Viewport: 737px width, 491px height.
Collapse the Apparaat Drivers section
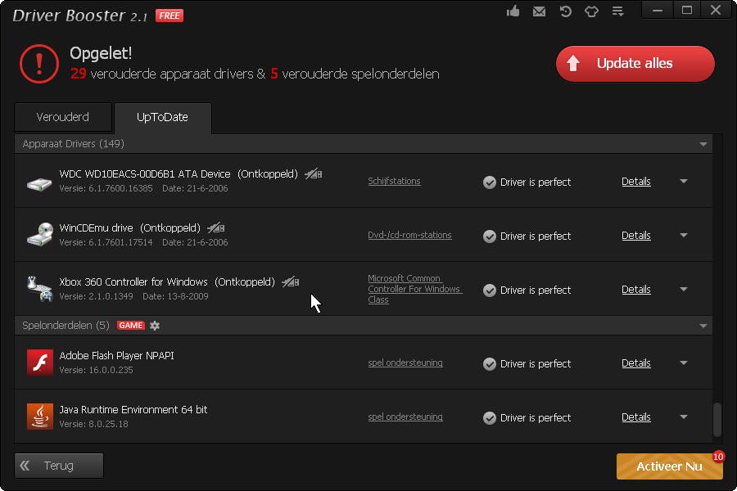703,144
